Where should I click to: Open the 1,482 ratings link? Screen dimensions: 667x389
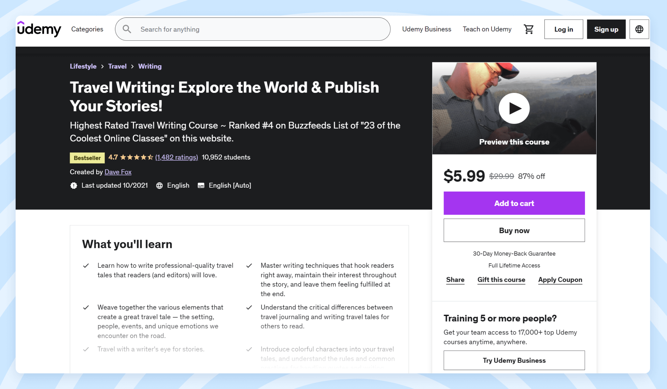(x=177, y=157)
